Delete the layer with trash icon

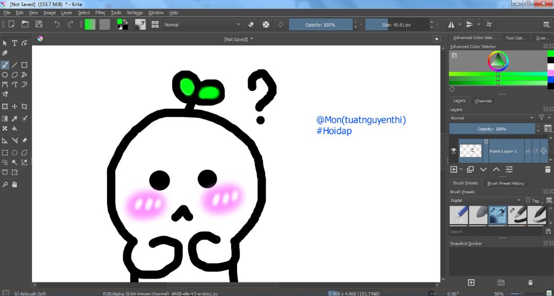(x=548, y=170)
